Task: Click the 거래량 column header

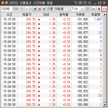Action: tap(80, 15)
